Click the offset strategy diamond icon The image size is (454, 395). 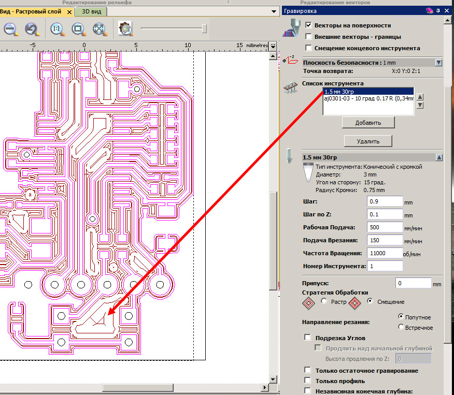point(354,303)
